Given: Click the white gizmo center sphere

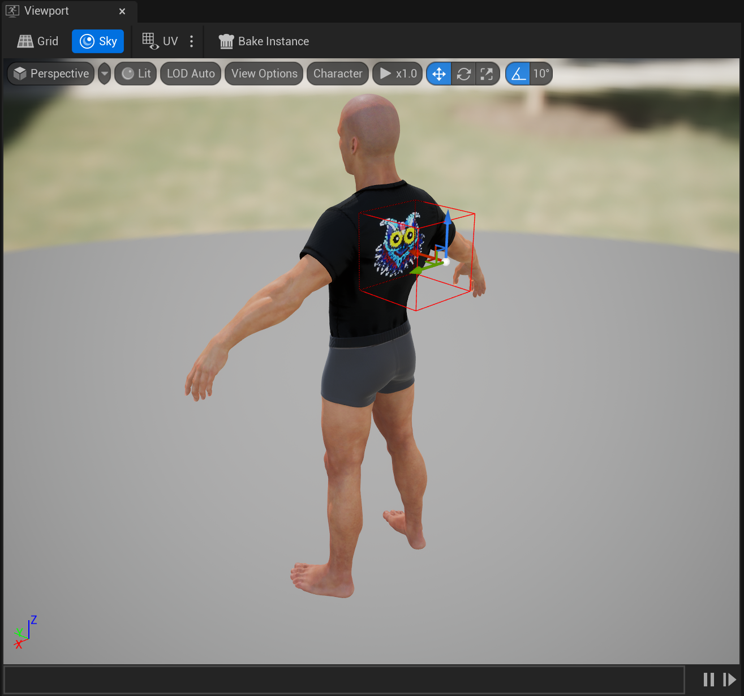Looking at the screenshot, I should pyautogui.click(x=446, y=262).
